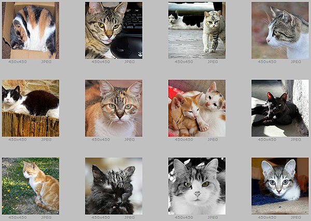
Task: Select the gray-white cat side profile photo
Action: (280, 30)
